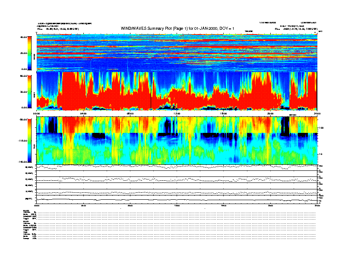This screenshot has height=264, width=342.
Task: Click the 16:00 tick label under RAD1 spectrogram
Action: (x=224, y=113)
